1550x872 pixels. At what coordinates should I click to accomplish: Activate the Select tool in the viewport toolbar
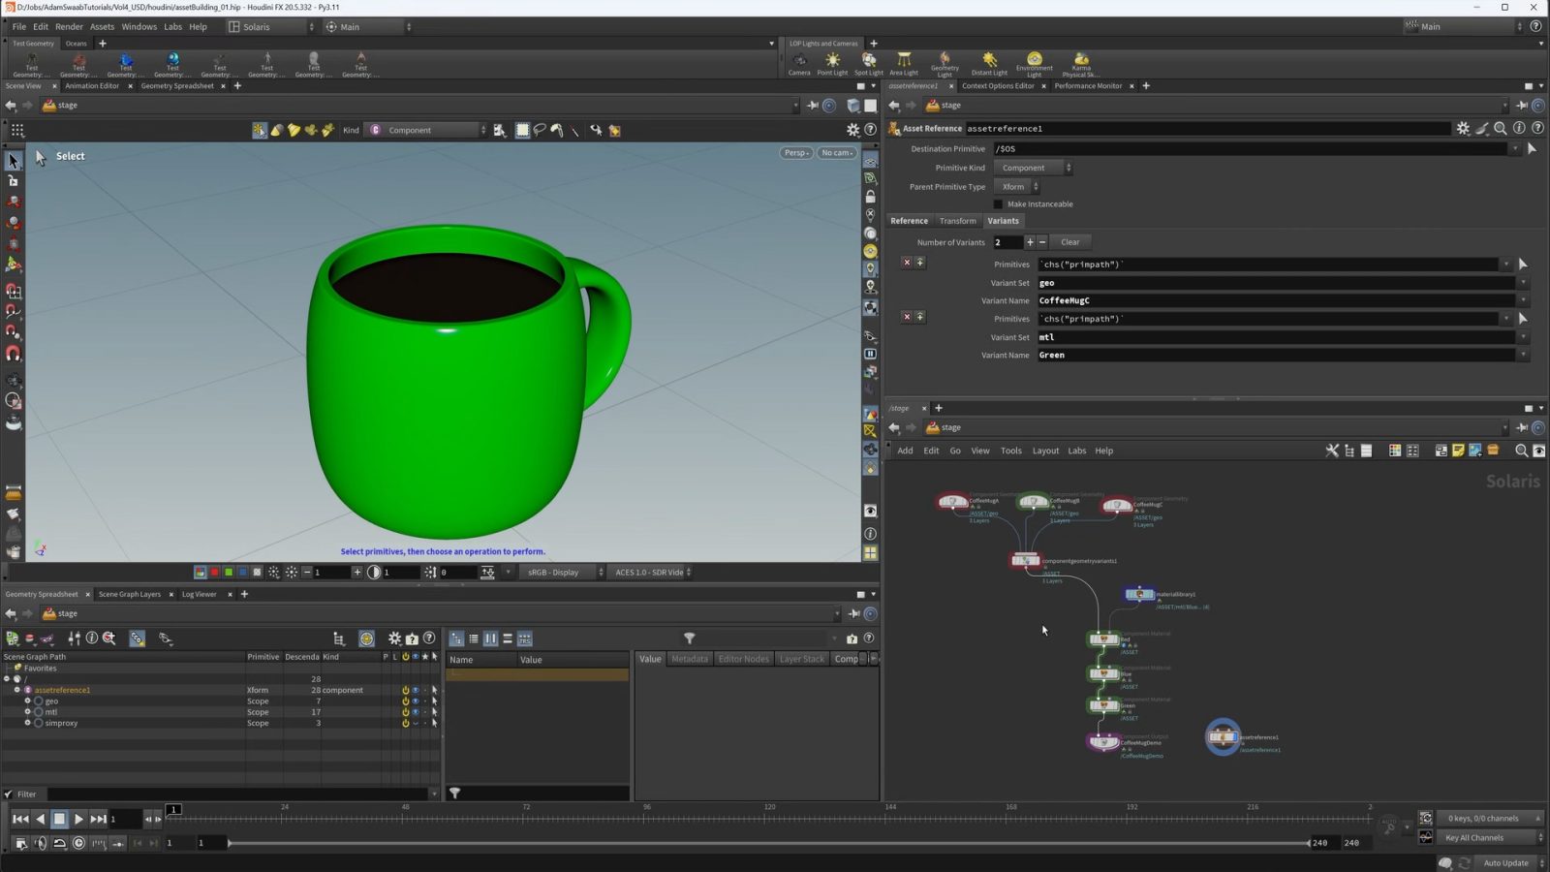(14, 160)
